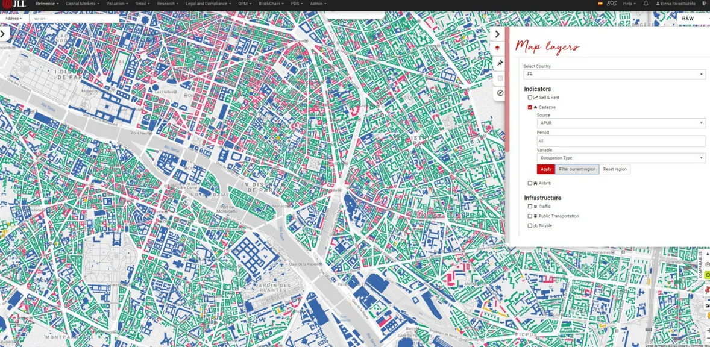Expand the left sidebar arrow

[2, 34]
